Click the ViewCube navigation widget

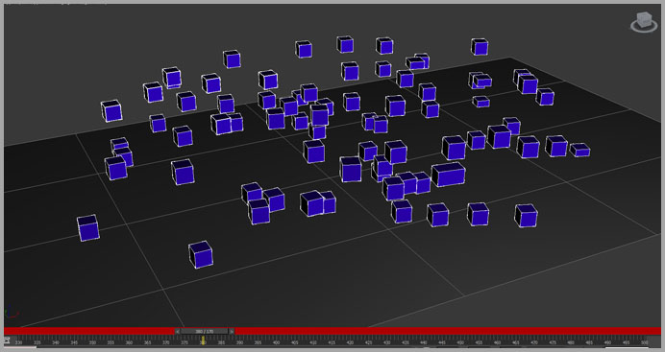point(644,22)
